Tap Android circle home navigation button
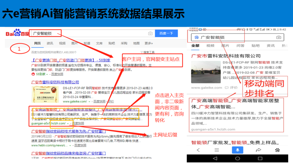Image resolution: width=293 pixels, height=164 pixels. coord(237,159)
